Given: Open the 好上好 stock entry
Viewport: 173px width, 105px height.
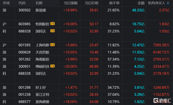Looking at the screenshot, I should click(x=87, y=87).
